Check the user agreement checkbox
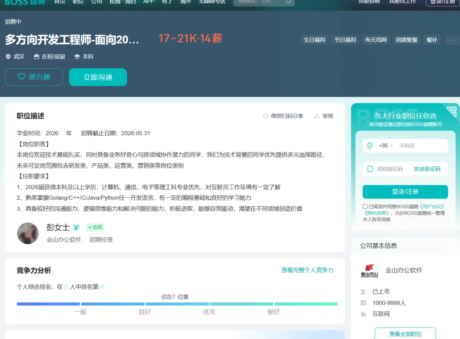This screenshot has width=460, height=339. coord(365,207)
